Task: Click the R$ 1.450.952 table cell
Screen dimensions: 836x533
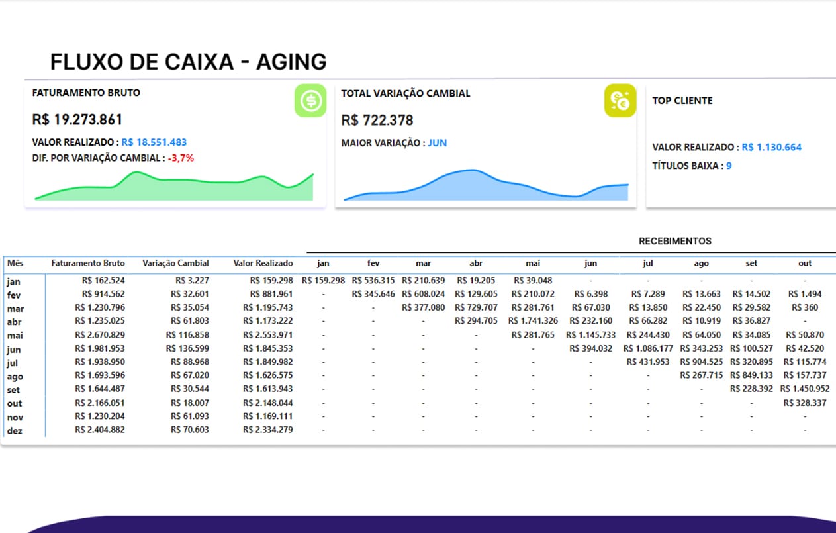Action: pos(804,389)
